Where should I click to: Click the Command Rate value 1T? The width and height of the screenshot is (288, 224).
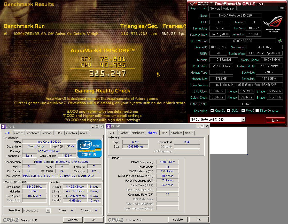(167, 194)
